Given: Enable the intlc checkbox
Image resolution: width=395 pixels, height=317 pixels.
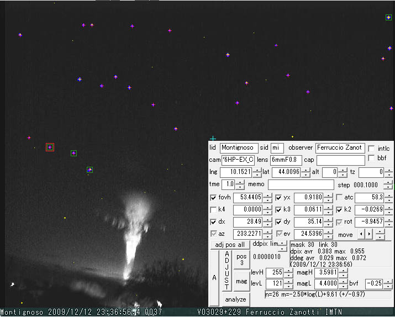Looking at the screenshot, I should coord(371,149).
